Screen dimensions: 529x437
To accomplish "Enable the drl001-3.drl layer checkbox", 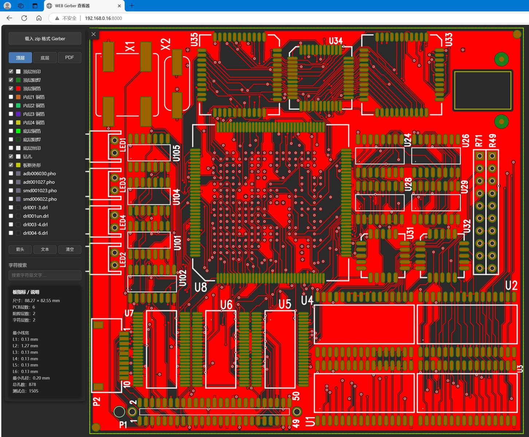I will pyautogui.click(x=11, y=208).
